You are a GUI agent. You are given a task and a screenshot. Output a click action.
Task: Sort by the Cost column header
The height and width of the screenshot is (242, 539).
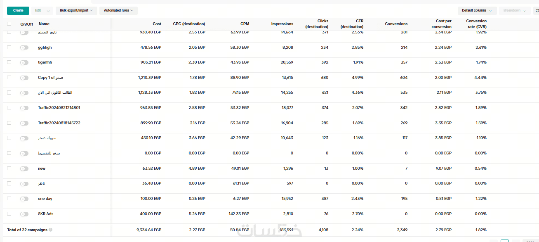[x=157, y=24]
